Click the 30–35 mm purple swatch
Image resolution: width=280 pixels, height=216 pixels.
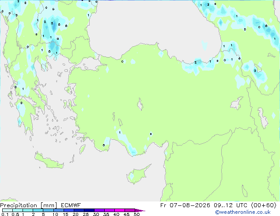click(99, 210)
